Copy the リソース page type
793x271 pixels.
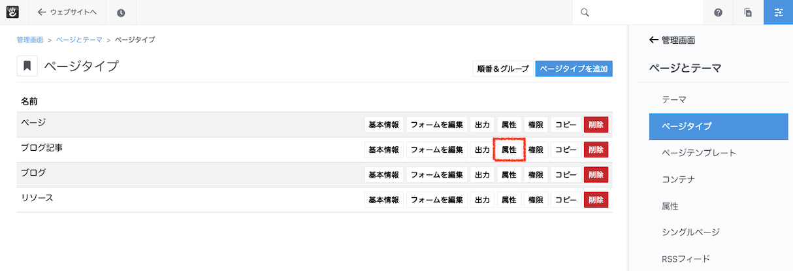coord(566,199)
